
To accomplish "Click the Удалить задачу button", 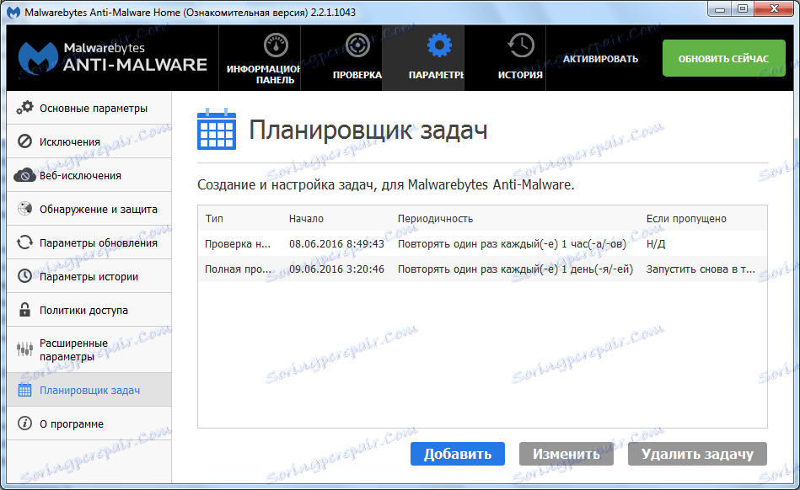I will 697,453.
